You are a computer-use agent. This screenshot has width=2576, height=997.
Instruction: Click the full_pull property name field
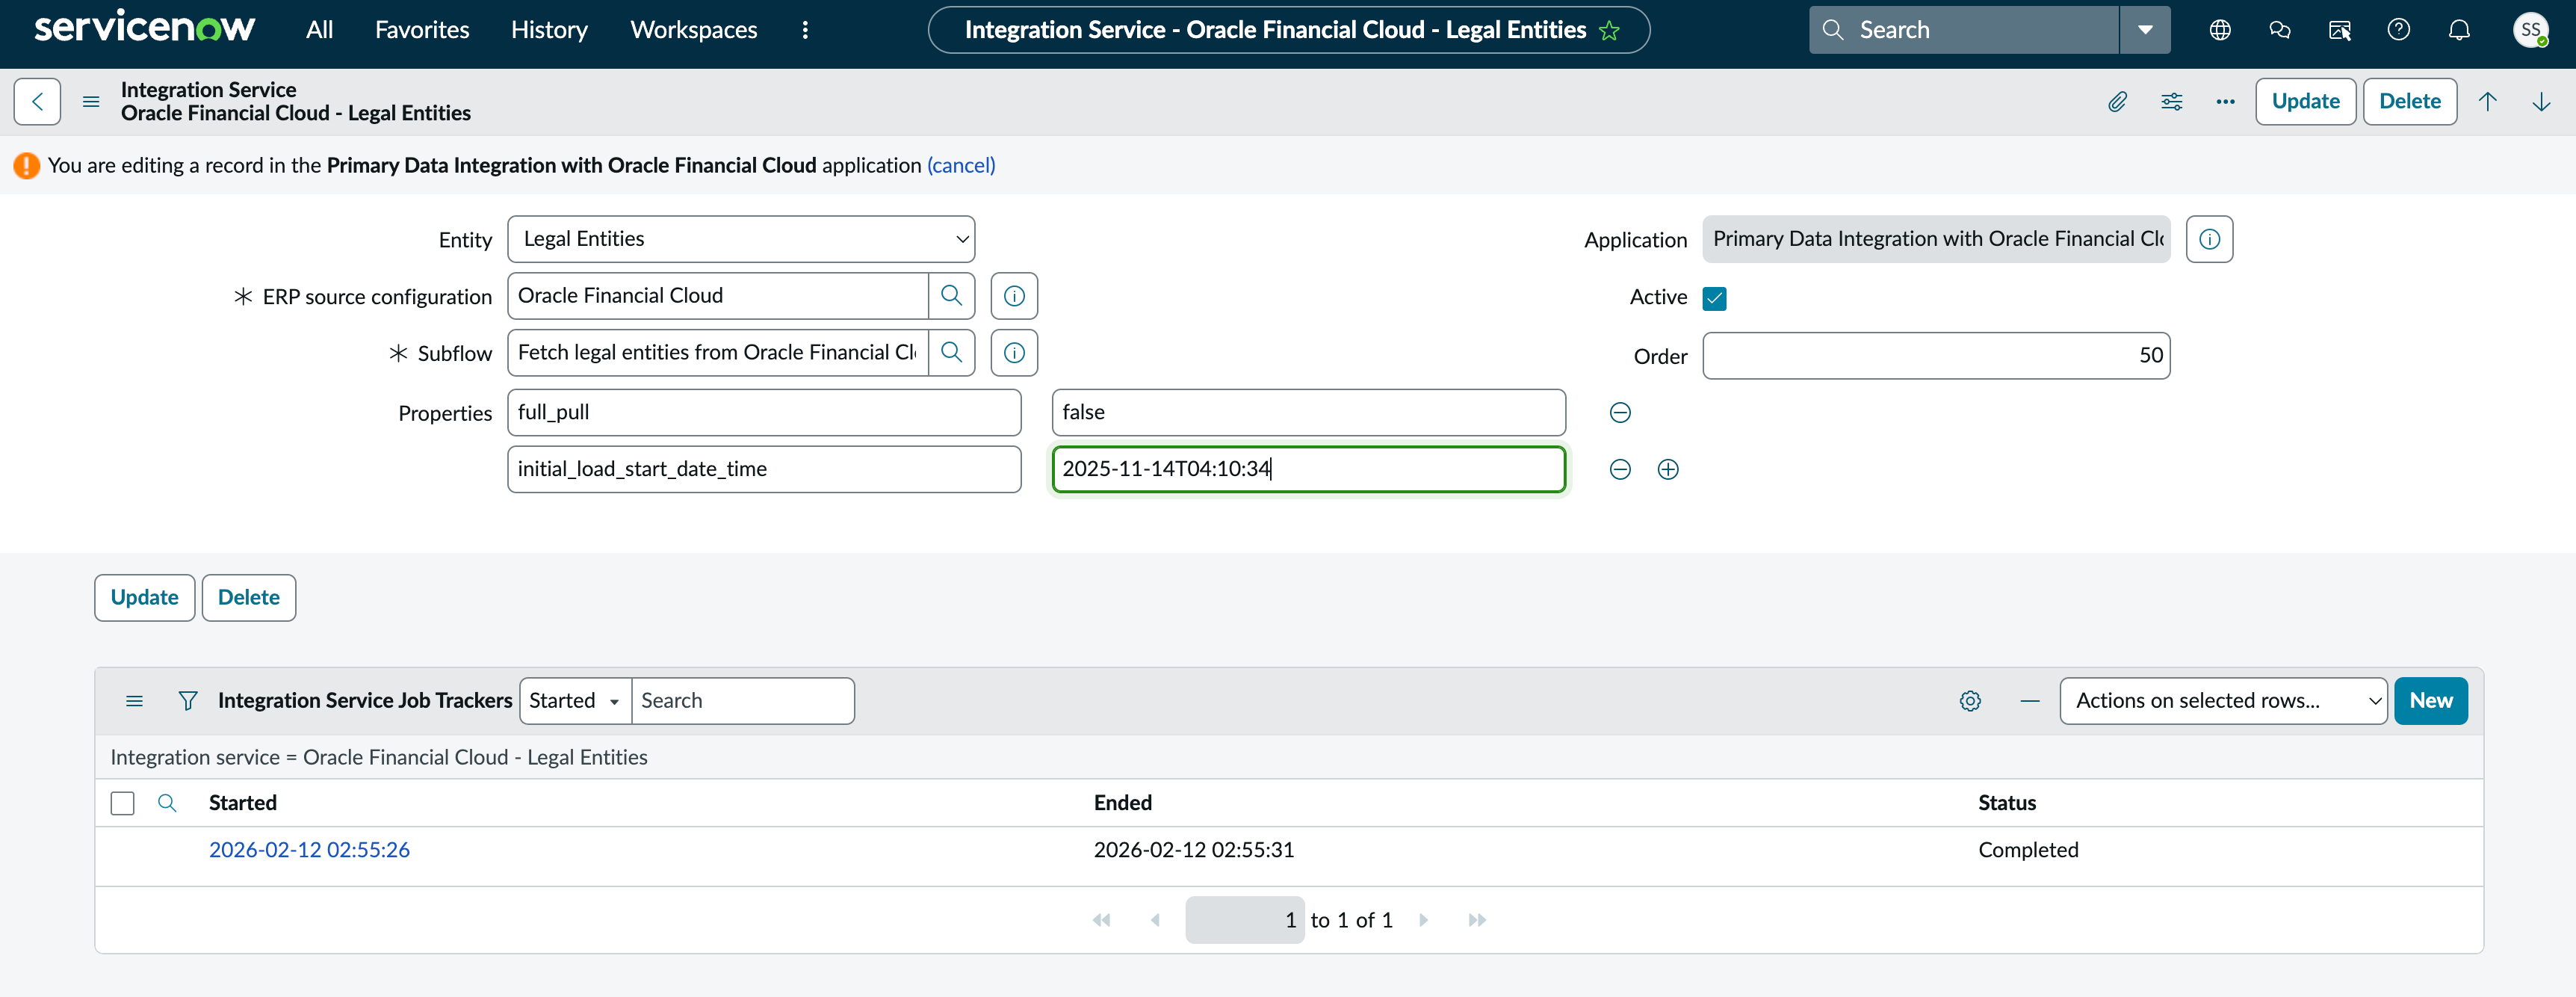pyautogui.click(x=764, y=413)
